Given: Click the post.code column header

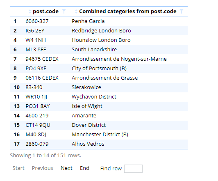Looking at the screenshot, I should click(45, 11).
